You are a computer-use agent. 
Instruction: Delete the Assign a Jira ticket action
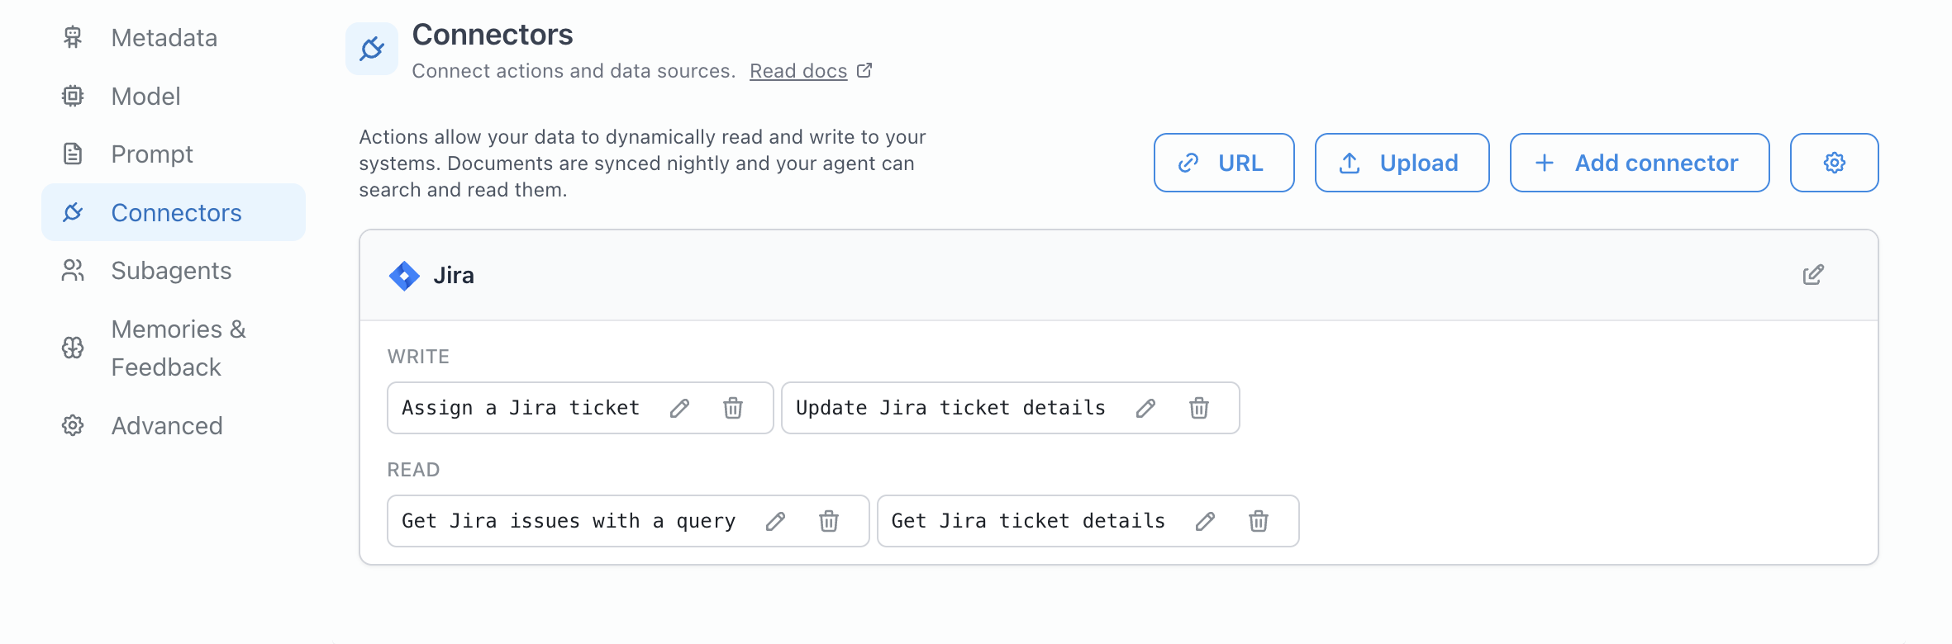pyautogui.click(x=732, y=408)
